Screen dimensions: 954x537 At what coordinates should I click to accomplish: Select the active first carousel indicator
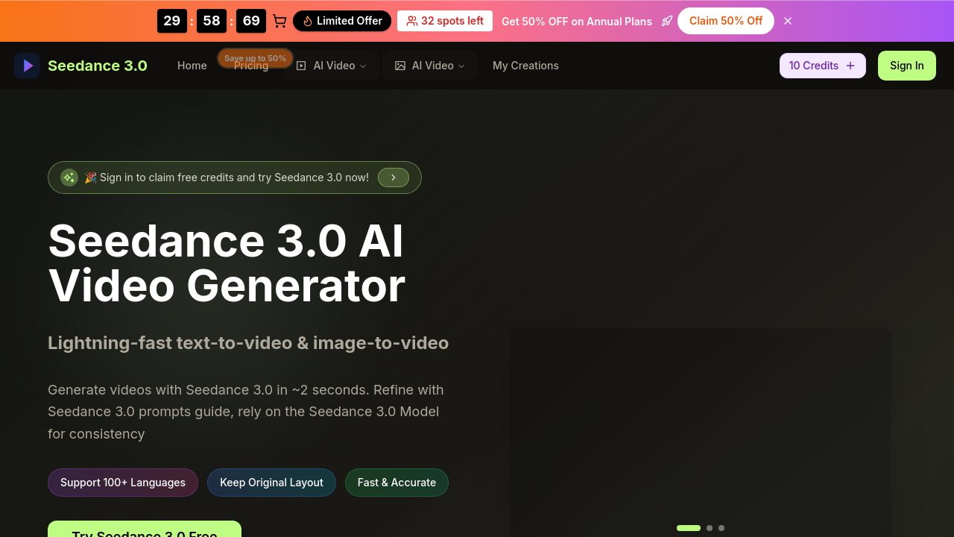pos(689,528)
